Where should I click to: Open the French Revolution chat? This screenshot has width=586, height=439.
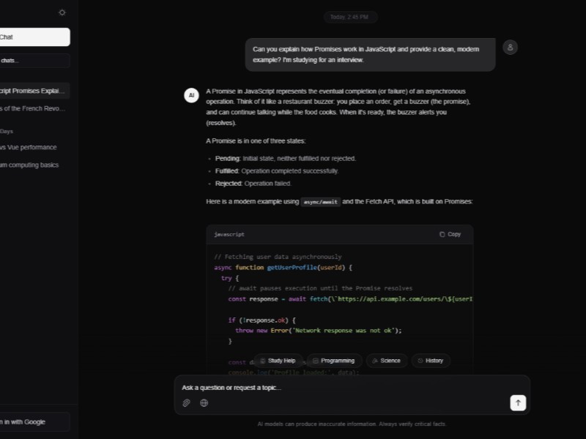(x=33, y=107)
